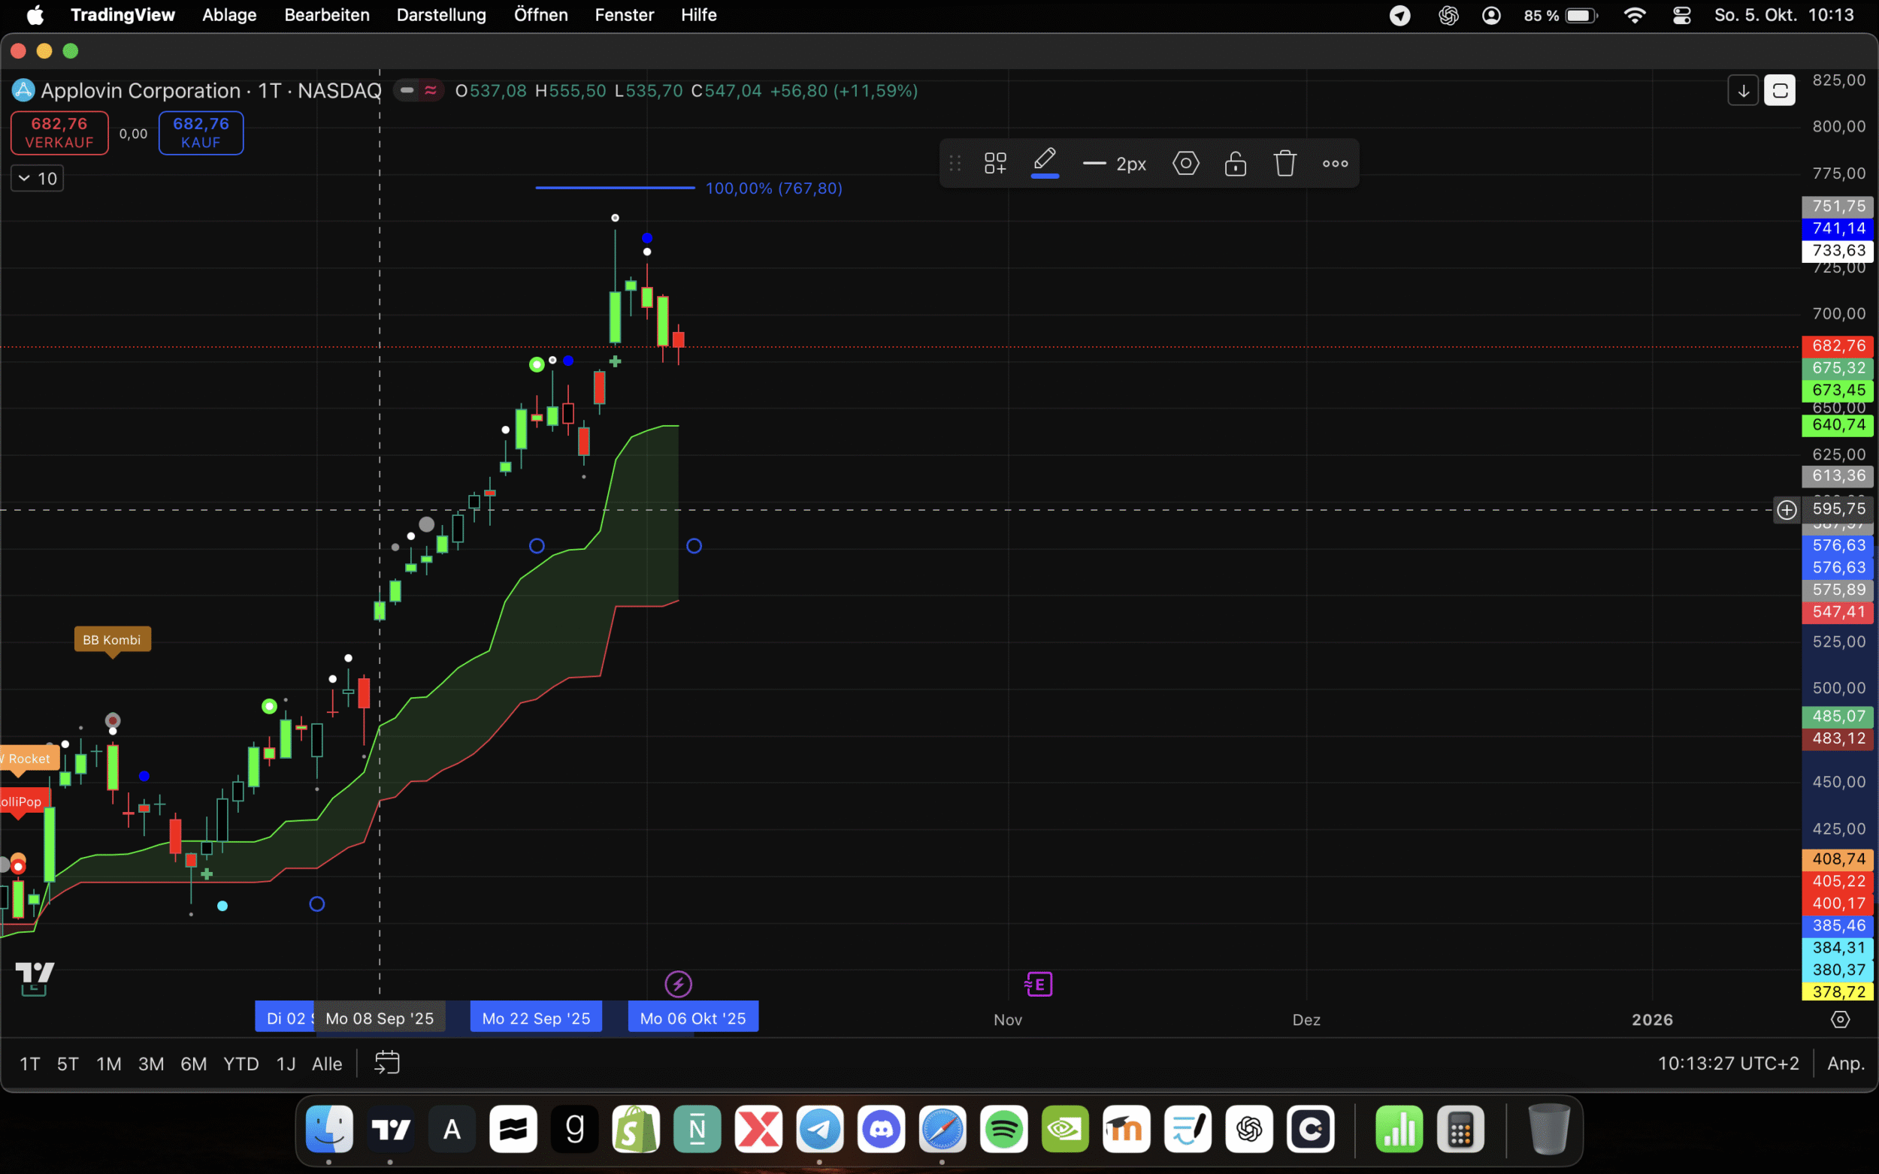Click the pencil line color tool

pos(1045,161)
